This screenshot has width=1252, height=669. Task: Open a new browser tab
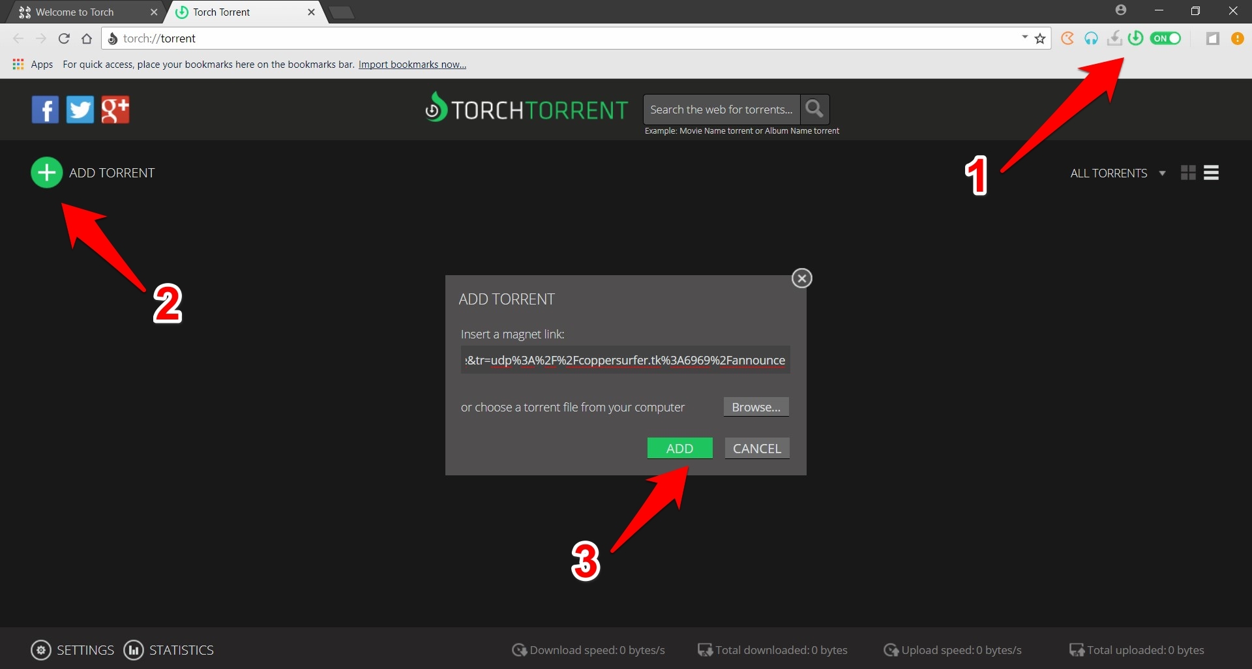[x=341, y=12]
